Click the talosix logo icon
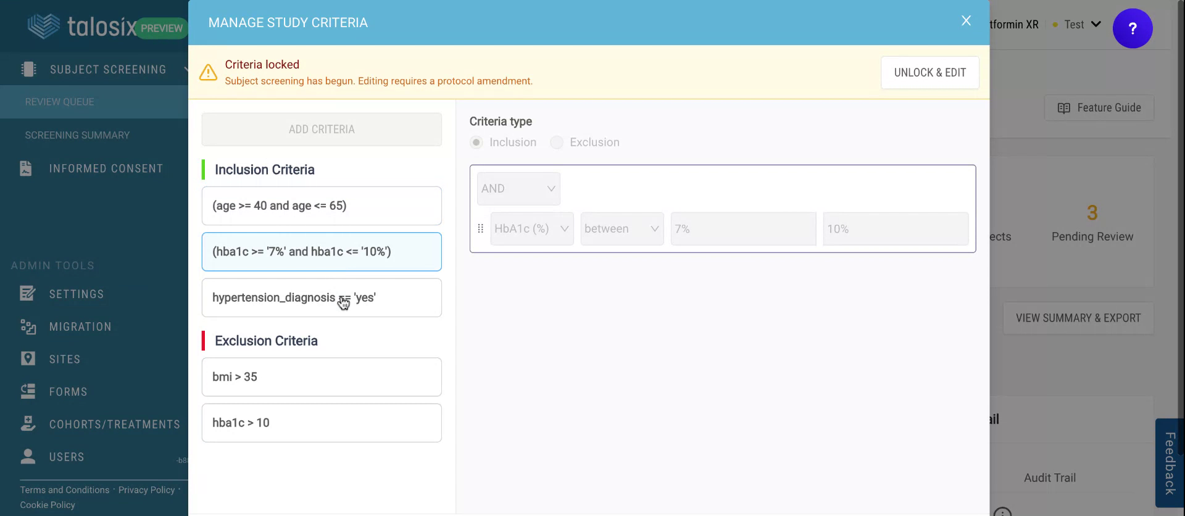 pos(44,26)
